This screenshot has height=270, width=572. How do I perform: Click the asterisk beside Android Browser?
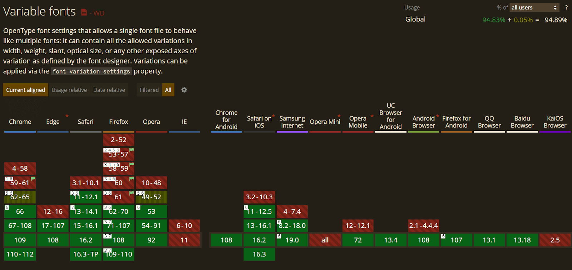pyautogui.click(x=438, y=116)
